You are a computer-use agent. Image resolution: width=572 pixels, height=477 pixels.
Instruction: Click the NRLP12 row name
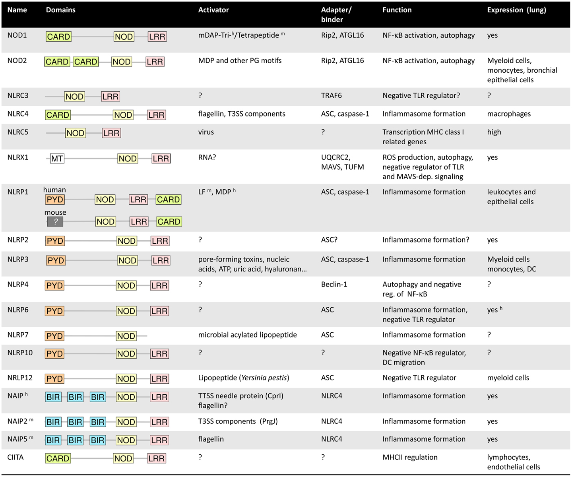pos(20,378)
